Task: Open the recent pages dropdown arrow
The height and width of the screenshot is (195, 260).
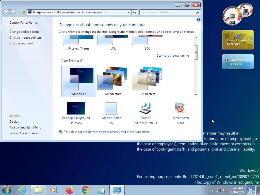Action: coord(18,12)
